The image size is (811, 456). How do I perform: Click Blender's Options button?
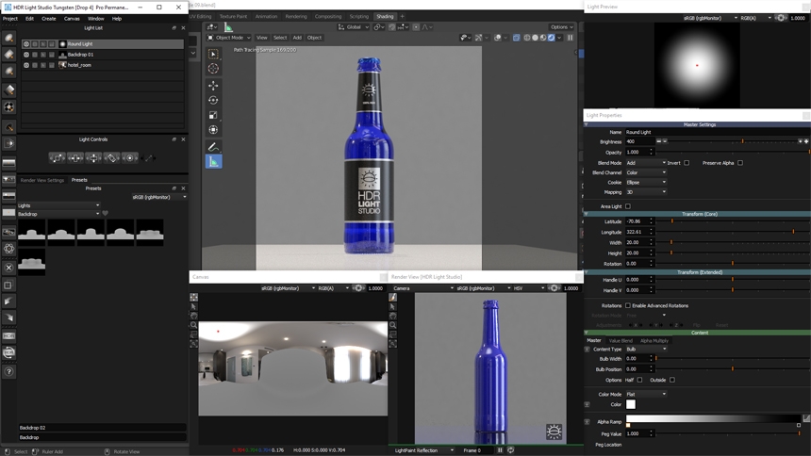(x=561, y=27)
